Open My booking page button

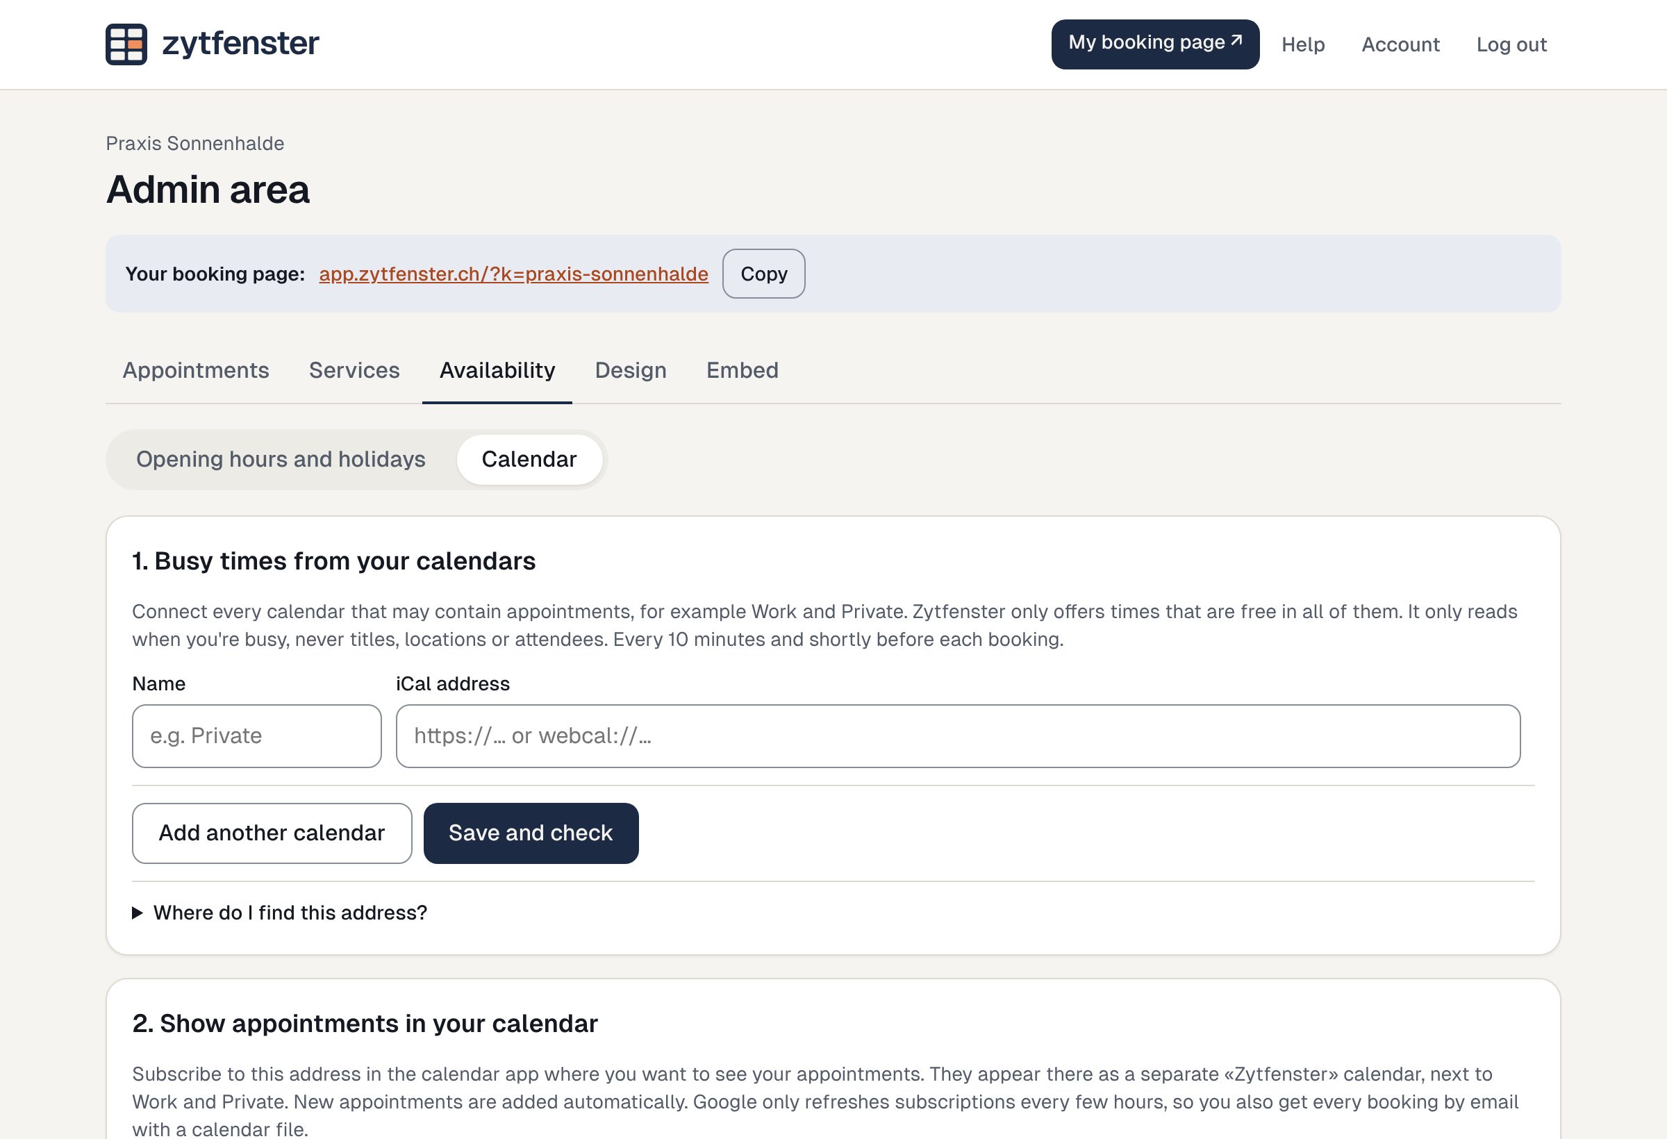point(1155,44)
